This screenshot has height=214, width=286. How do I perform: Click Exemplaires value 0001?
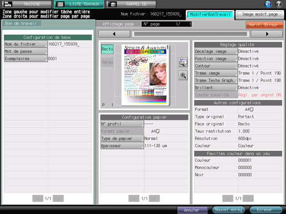coord(53,59)
